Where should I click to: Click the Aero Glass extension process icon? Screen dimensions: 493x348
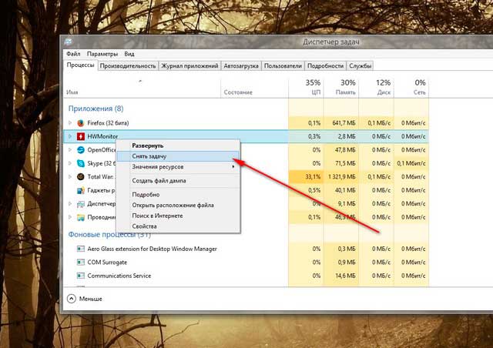click(81, 249)
